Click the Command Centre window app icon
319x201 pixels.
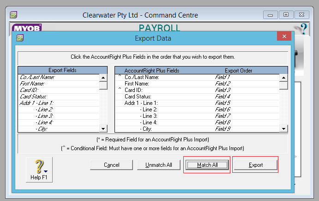click(x=13, y=15)
